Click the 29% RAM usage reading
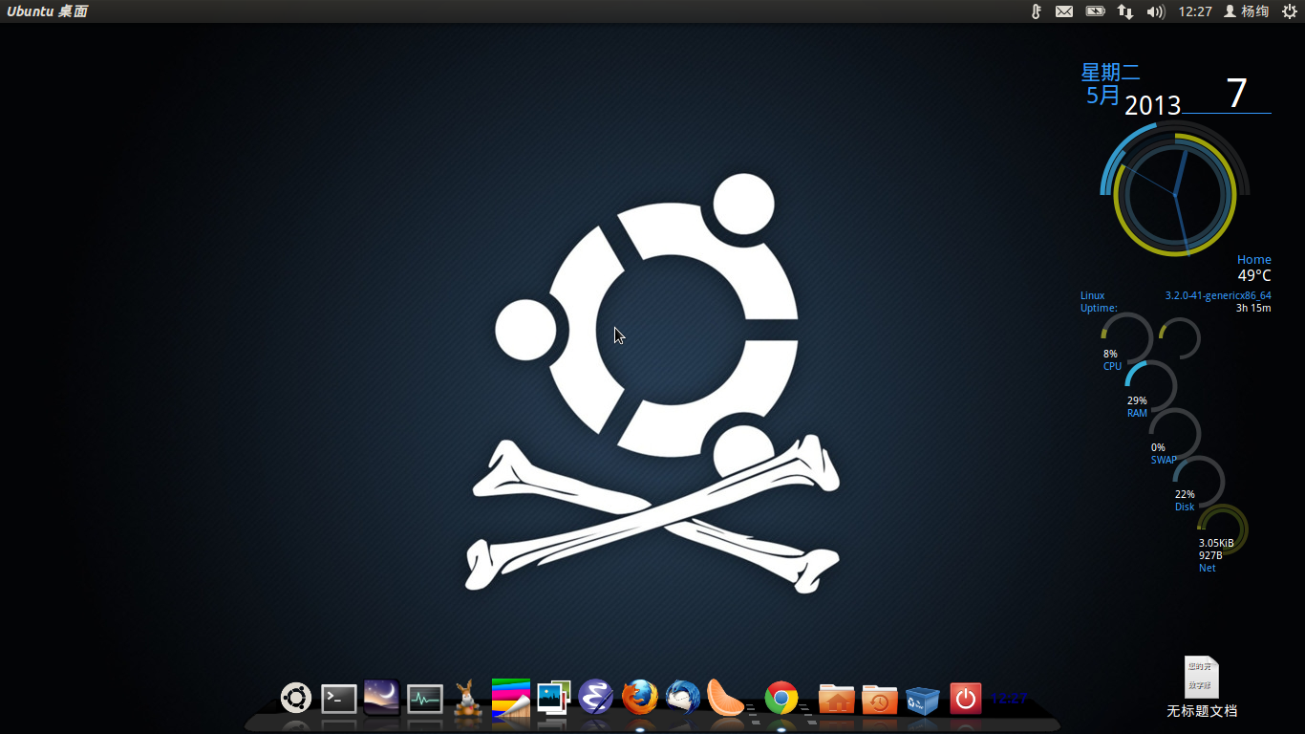This screenshot has height=734, width=1305. point(1137,401)
